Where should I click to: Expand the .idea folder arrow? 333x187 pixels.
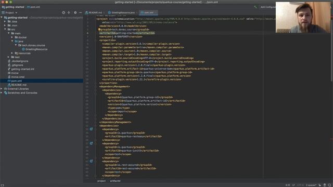coord(5,21)
